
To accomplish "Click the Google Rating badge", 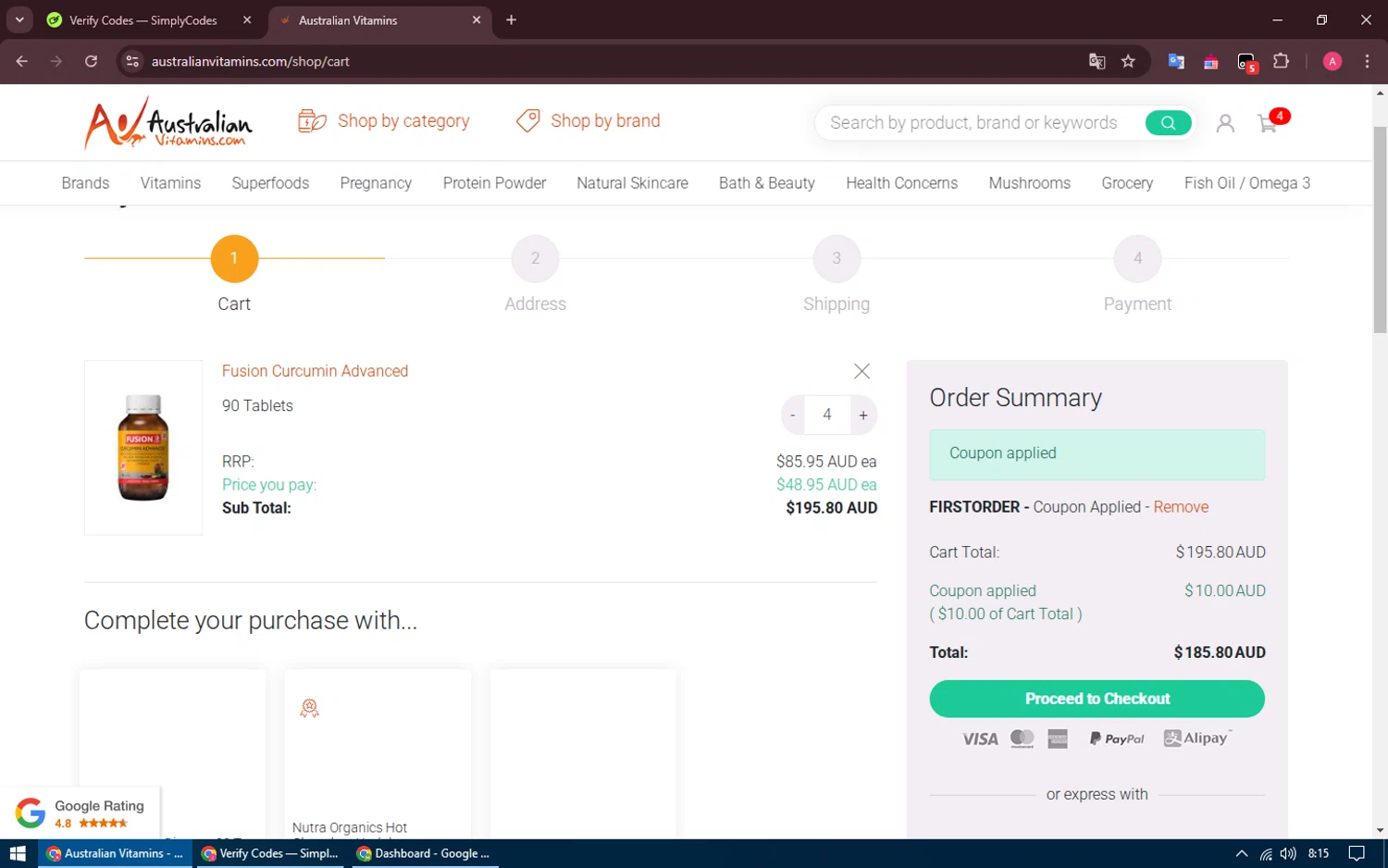I will pyautogui.click(x=81, y=813).
